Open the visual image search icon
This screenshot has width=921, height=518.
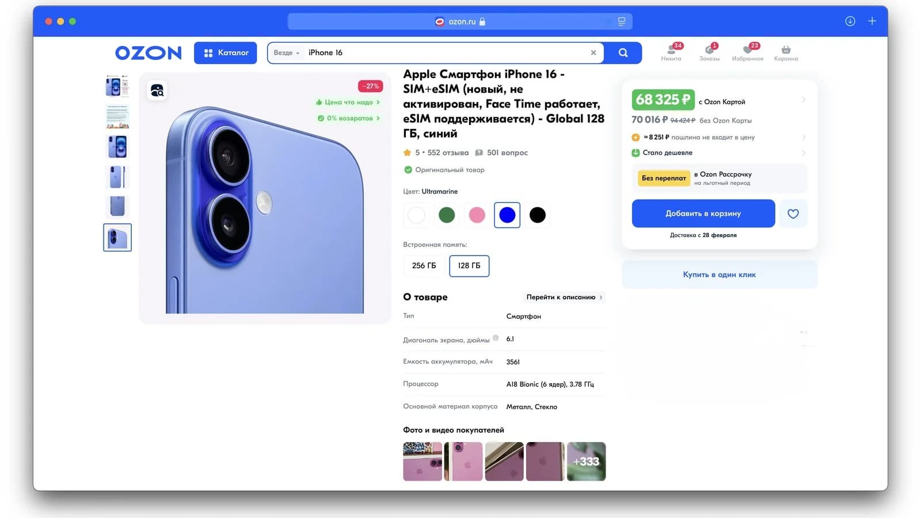[x=157, y=90]
